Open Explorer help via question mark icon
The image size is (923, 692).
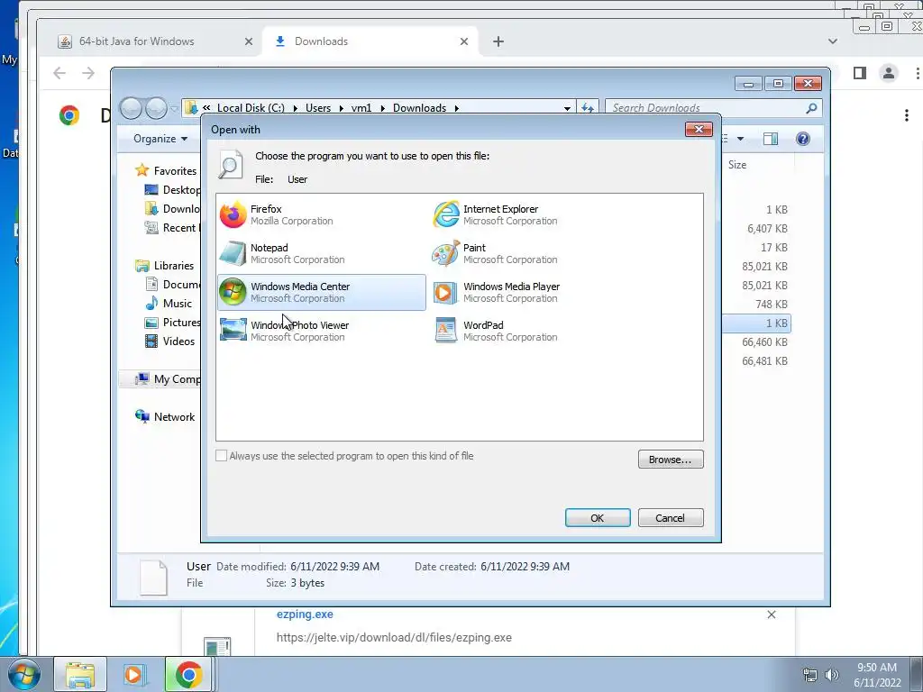pyautogui.click(x=803, y=139)
